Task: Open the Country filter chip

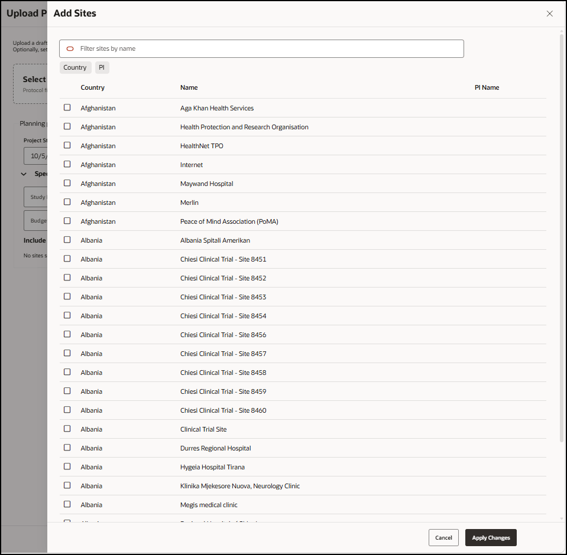Action: (x=75, y=67)
